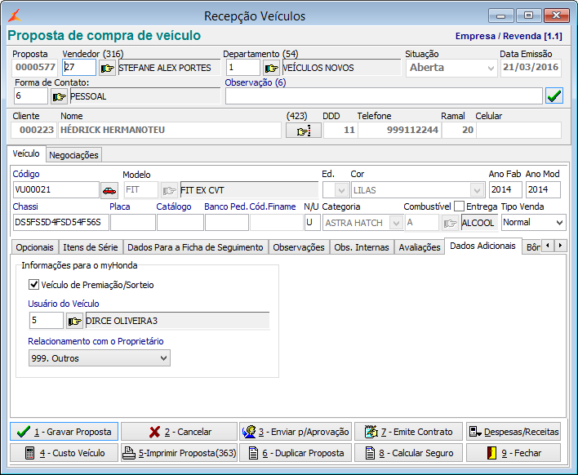Open the Forma de Contato lookup icon
The width and height of the screenshot is (578, 475).
click(59, 97)
